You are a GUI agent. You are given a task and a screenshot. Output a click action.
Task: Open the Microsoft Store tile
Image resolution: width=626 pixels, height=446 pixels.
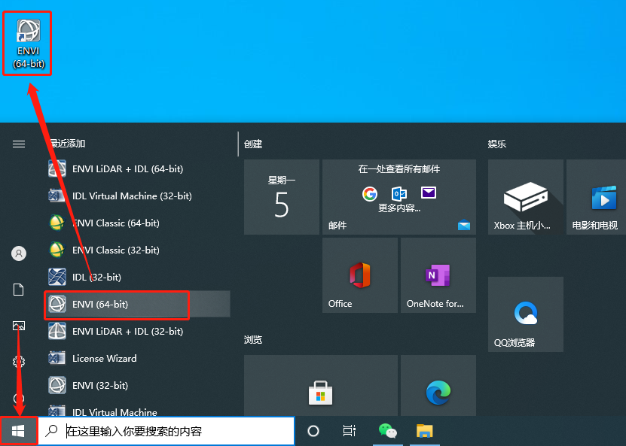(321, 385)
